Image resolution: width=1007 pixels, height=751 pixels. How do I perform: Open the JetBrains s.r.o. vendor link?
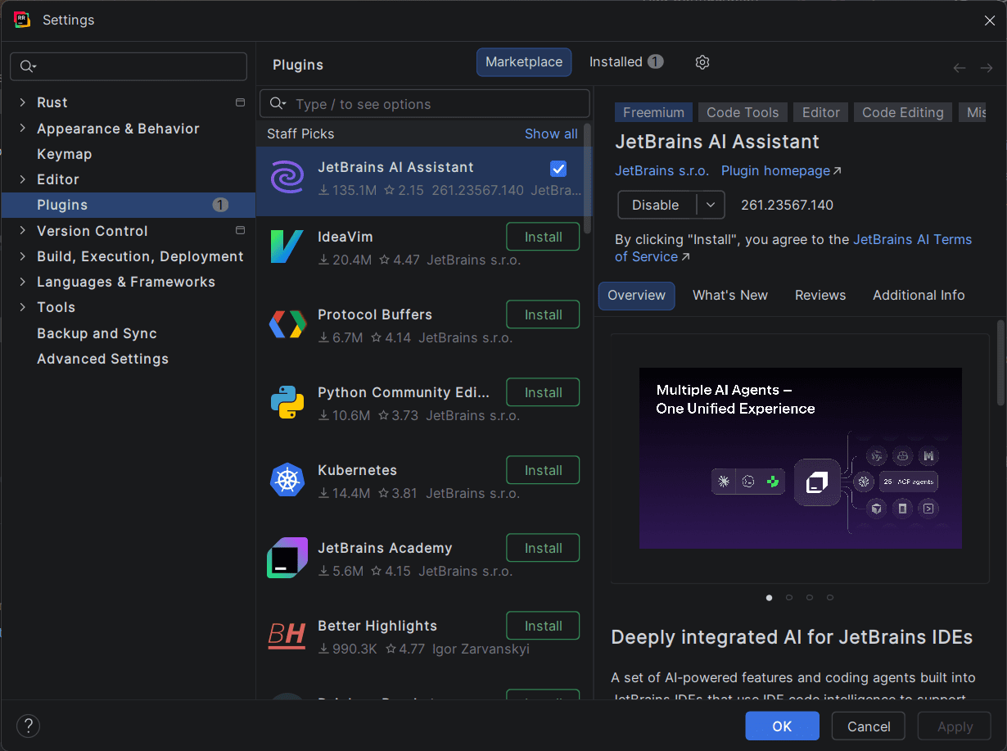(x=662, y=170)
